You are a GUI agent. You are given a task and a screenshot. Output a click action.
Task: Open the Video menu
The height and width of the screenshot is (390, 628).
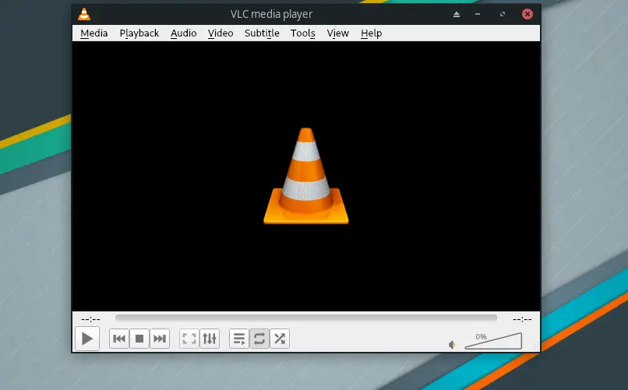pos(221,33)
